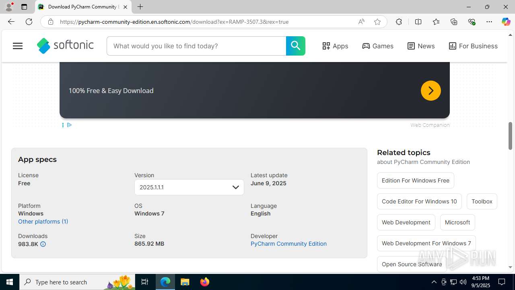Open the Softonic hamburger menu
Screen dimensions: 515x290
tap(18, 46)
